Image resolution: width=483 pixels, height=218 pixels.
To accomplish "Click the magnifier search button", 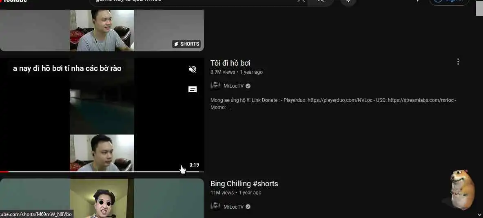I will point(321,1).
